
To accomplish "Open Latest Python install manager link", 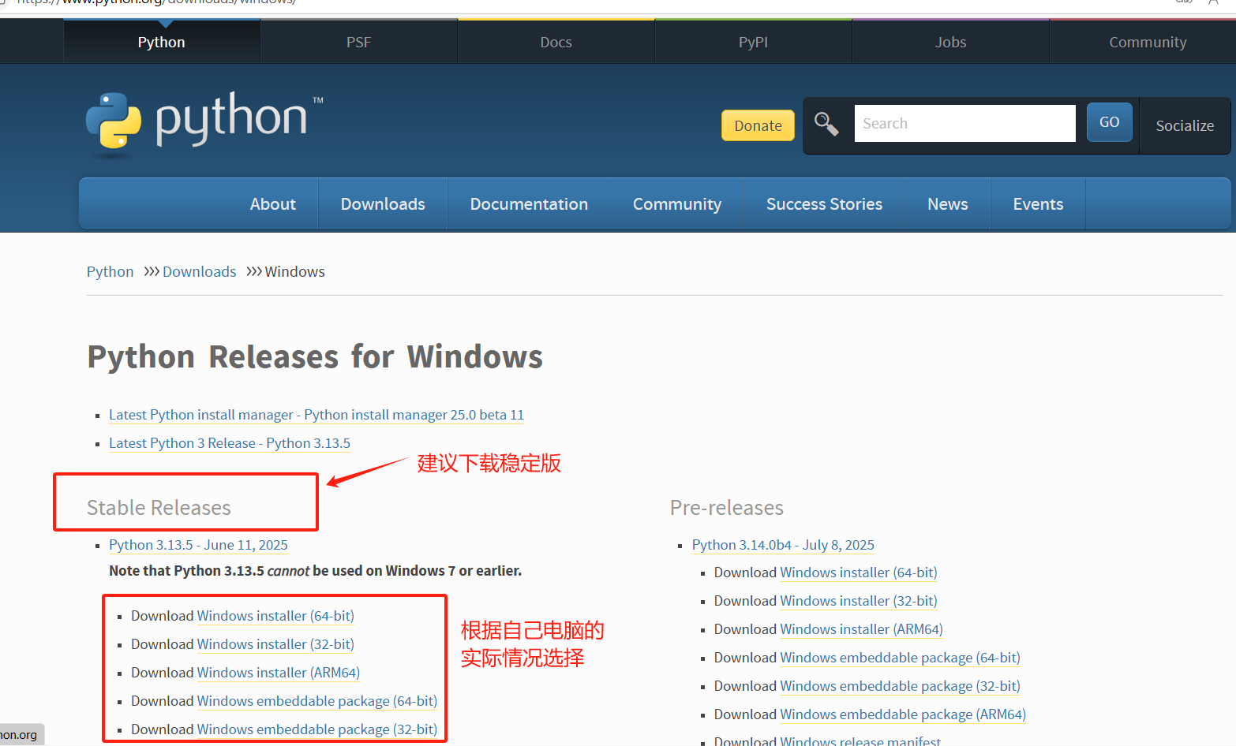I will (316, 415).
